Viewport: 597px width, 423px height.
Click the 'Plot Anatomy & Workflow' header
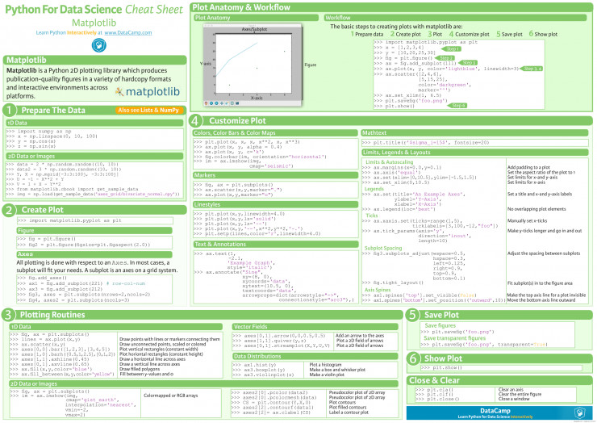tap(390, 7)
